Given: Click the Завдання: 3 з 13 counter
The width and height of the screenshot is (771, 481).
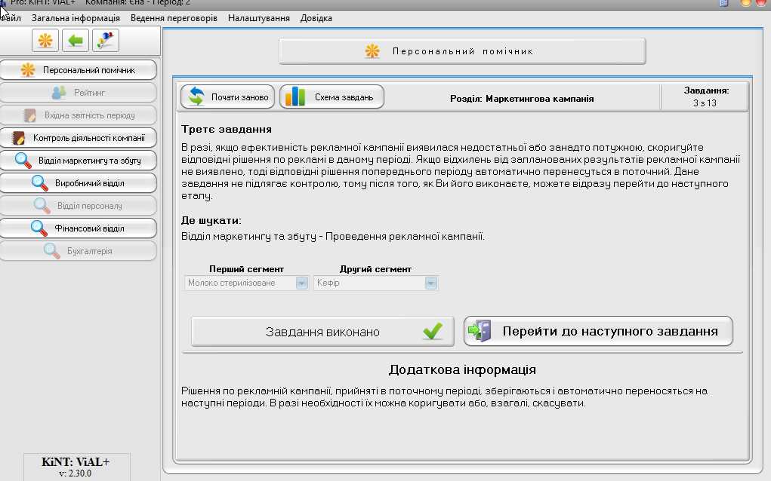Looking at the screenshot, I should tap(705, 97).
